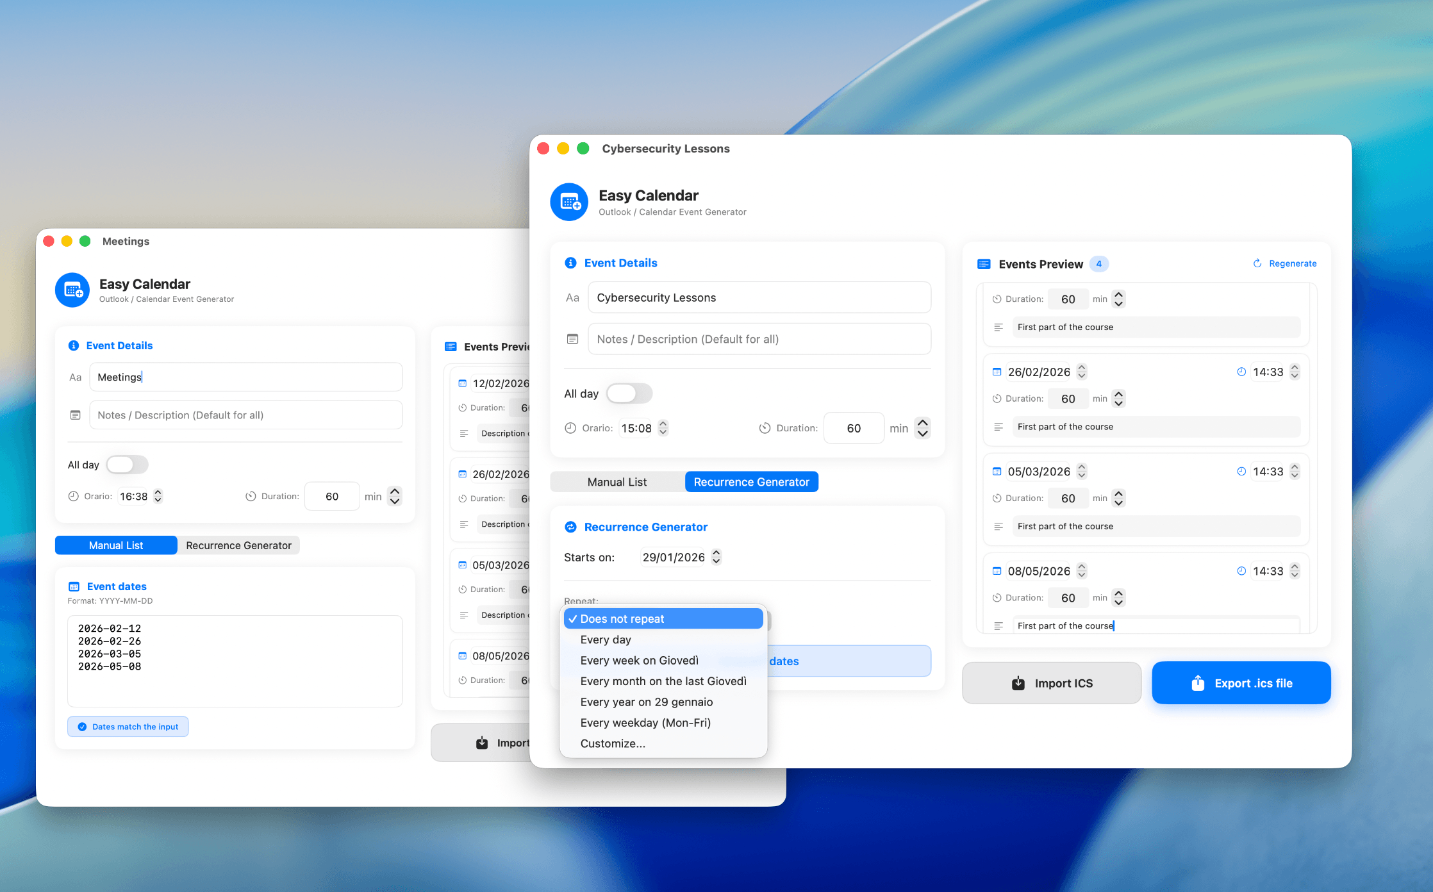Click the description field of the 26/02/2026 Cybersecurity event

(1156, 427)
